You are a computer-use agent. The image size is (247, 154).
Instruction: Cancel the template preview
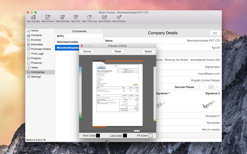(87, 51)
